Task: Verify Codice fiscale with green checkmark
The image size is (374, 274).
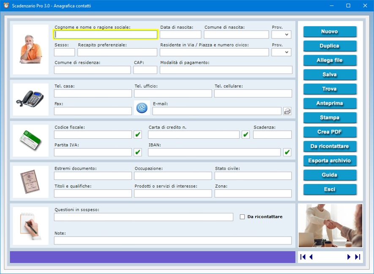Action: pyautogui.click(x=138, y=134)
